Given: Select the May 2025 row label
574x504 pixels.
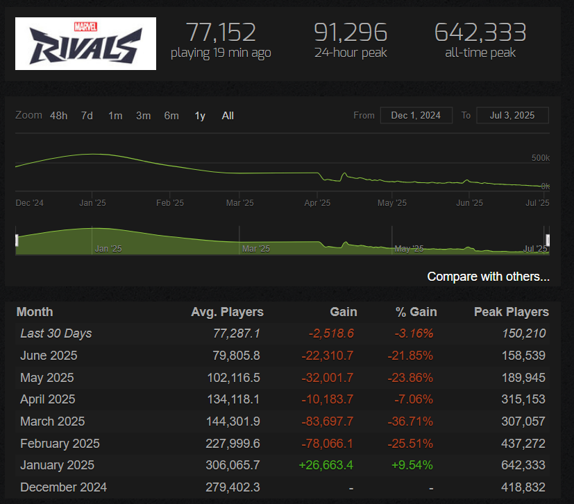Looking at the screenshot, I should tap(47, 377).
